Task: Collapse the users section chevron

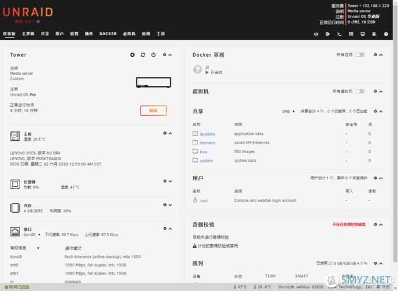Action: click(x=381, y=178)
